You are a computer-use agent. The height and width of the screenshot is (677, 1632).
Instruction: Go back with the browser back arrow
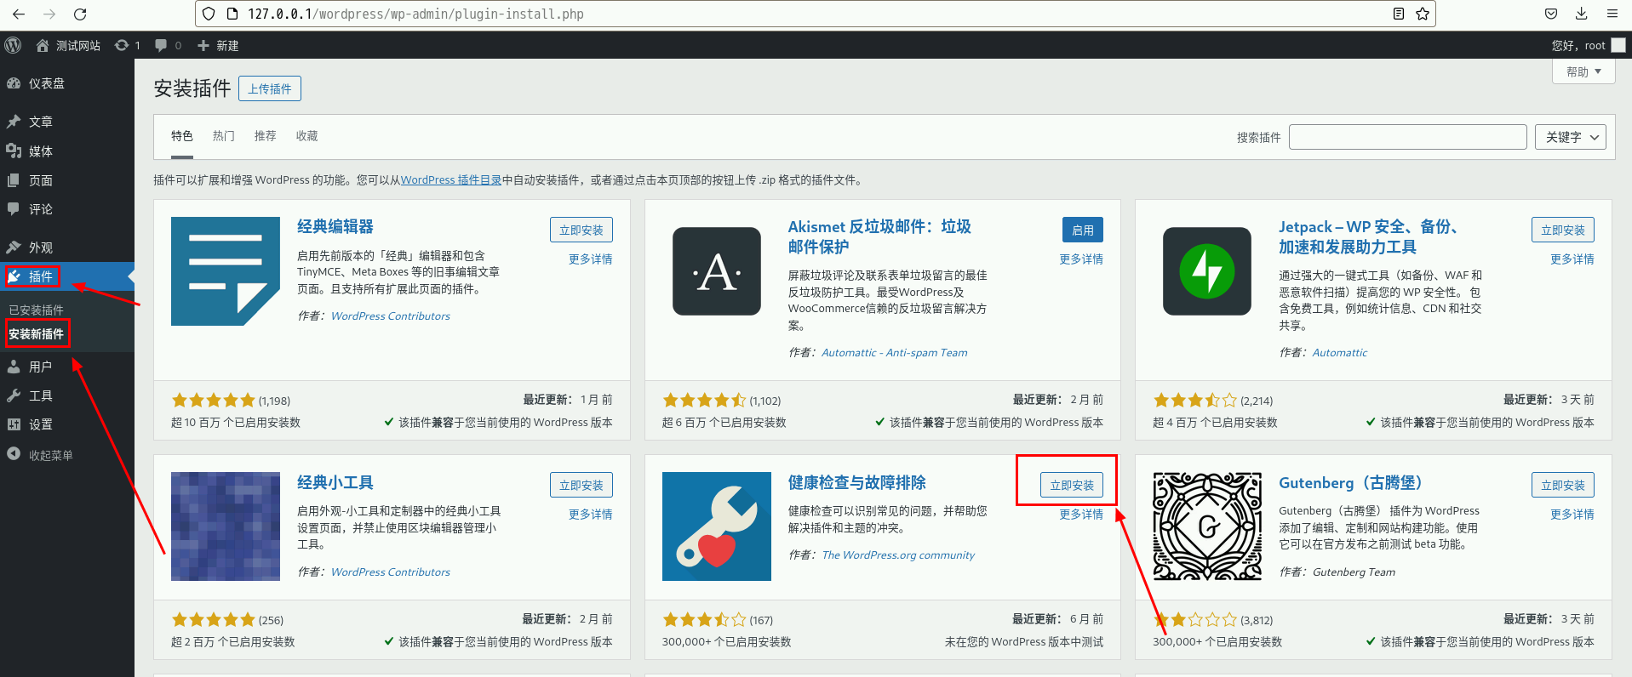[x=19, y=14]
